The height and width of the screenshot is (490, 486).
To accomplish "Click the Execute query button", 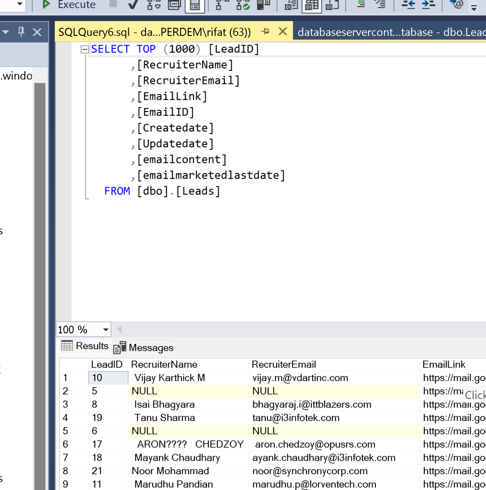I will [x=69, y=5].
